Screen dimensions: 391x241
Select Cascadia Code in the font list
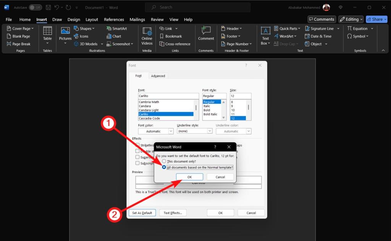(x=149, y=118)
